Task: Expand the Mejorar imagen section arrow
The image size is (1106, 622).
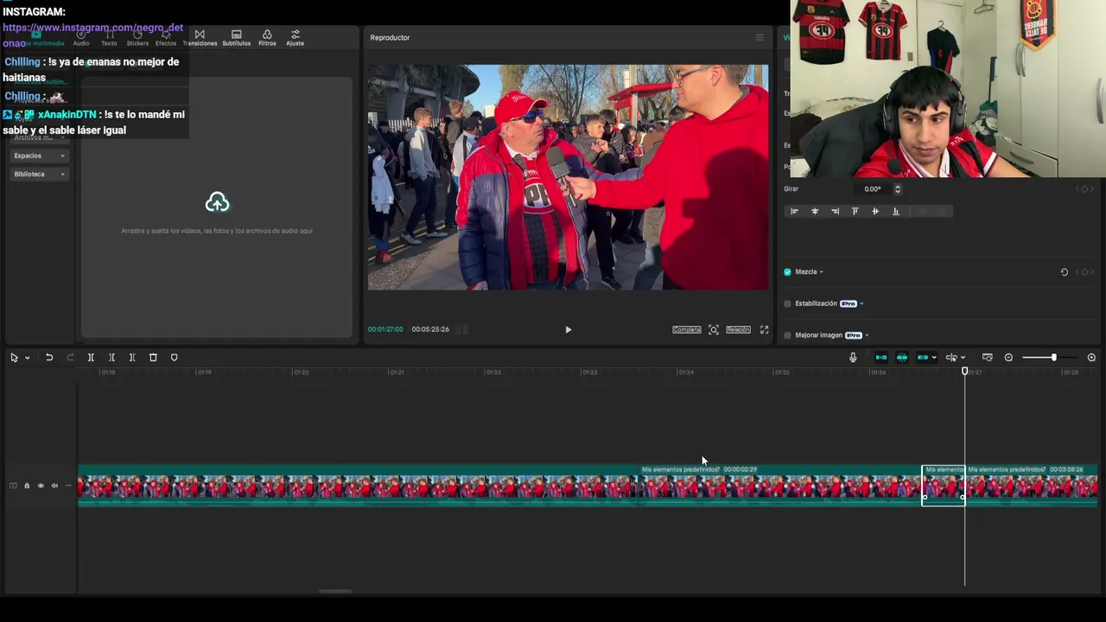Action: click(x=867, y=335)
